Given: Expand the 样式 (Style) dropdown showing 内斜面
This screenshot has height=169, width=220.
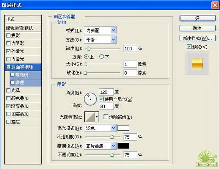Looking at the screenshot, I should click(x=100, y=30).
